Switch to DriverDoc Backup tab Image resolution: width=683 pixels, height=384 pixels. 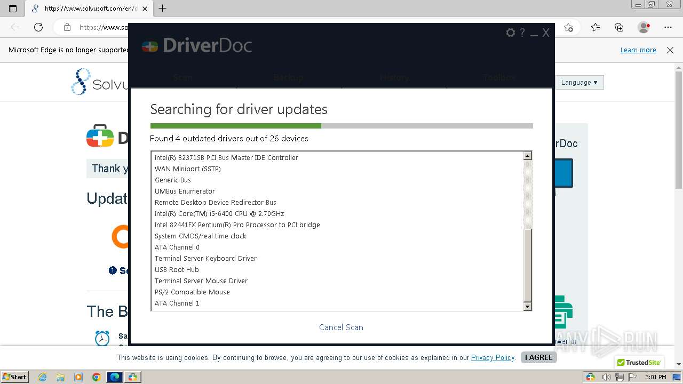pyautogui.click(x=288, y=77)
